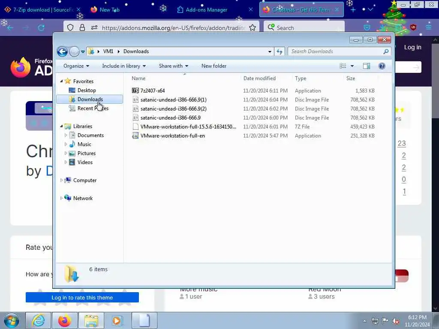
Task: Open the view options dropdown arrow
Action: tap(352, 66)
